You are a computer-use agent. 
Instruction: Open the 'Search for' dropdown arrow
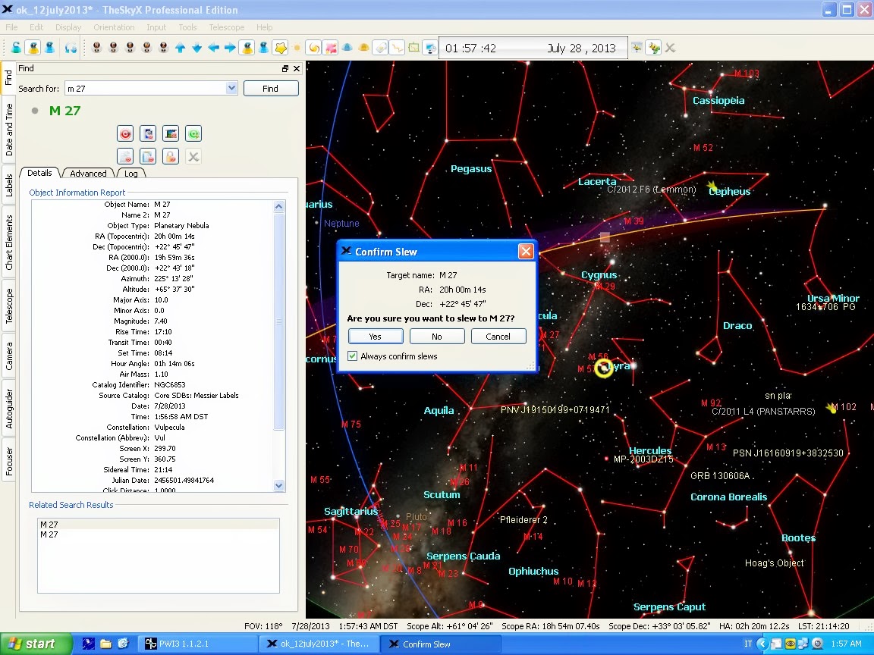tap(231, 89)
